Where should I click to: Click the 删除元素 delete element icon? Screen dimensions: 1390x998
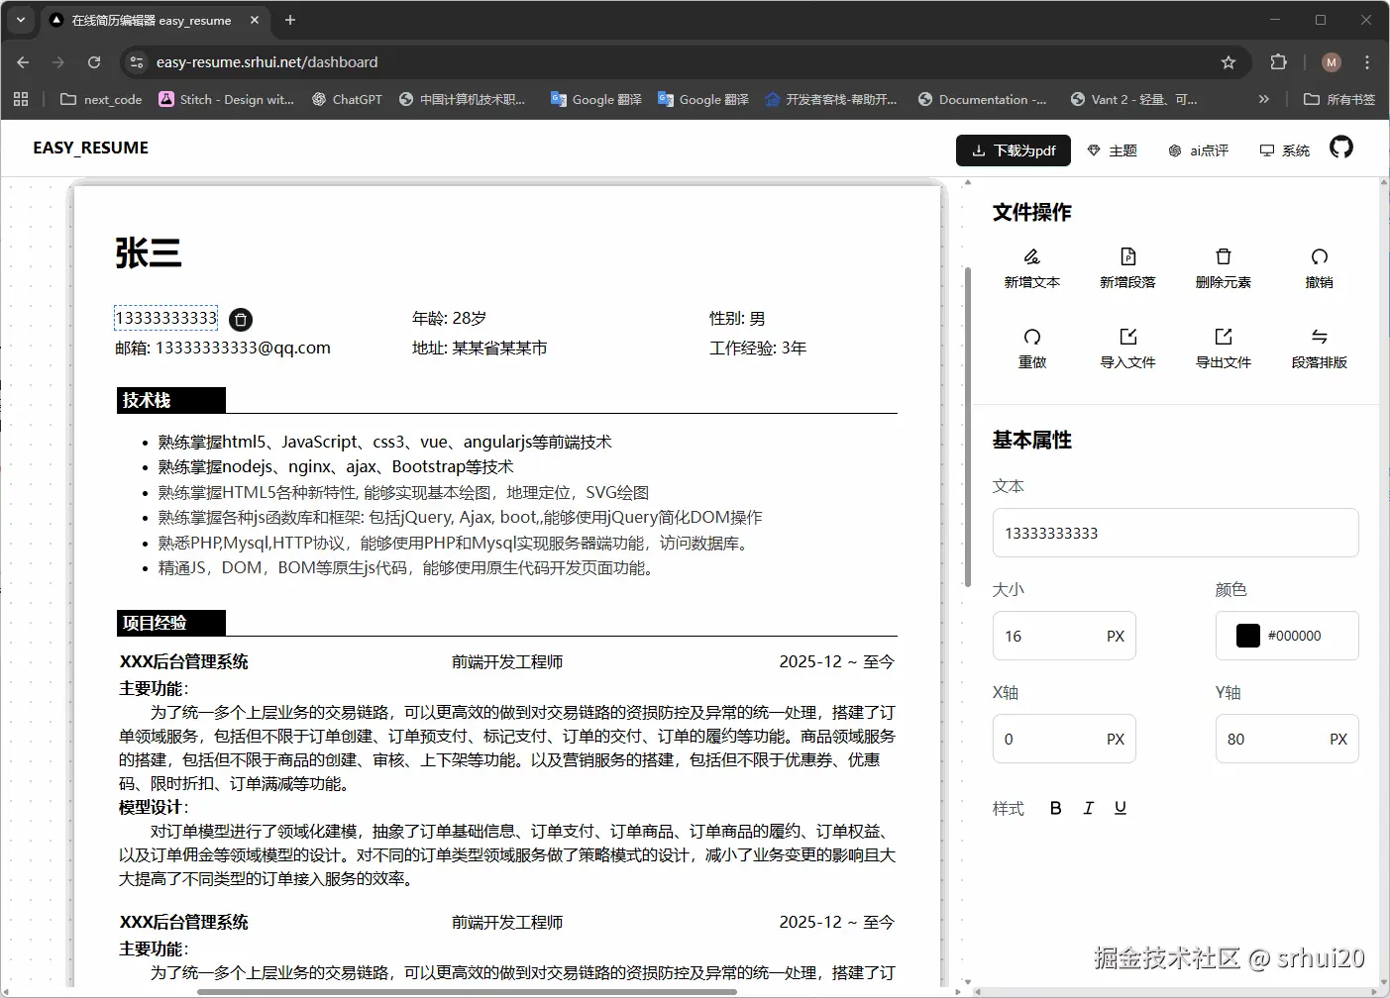(1224, 256)
